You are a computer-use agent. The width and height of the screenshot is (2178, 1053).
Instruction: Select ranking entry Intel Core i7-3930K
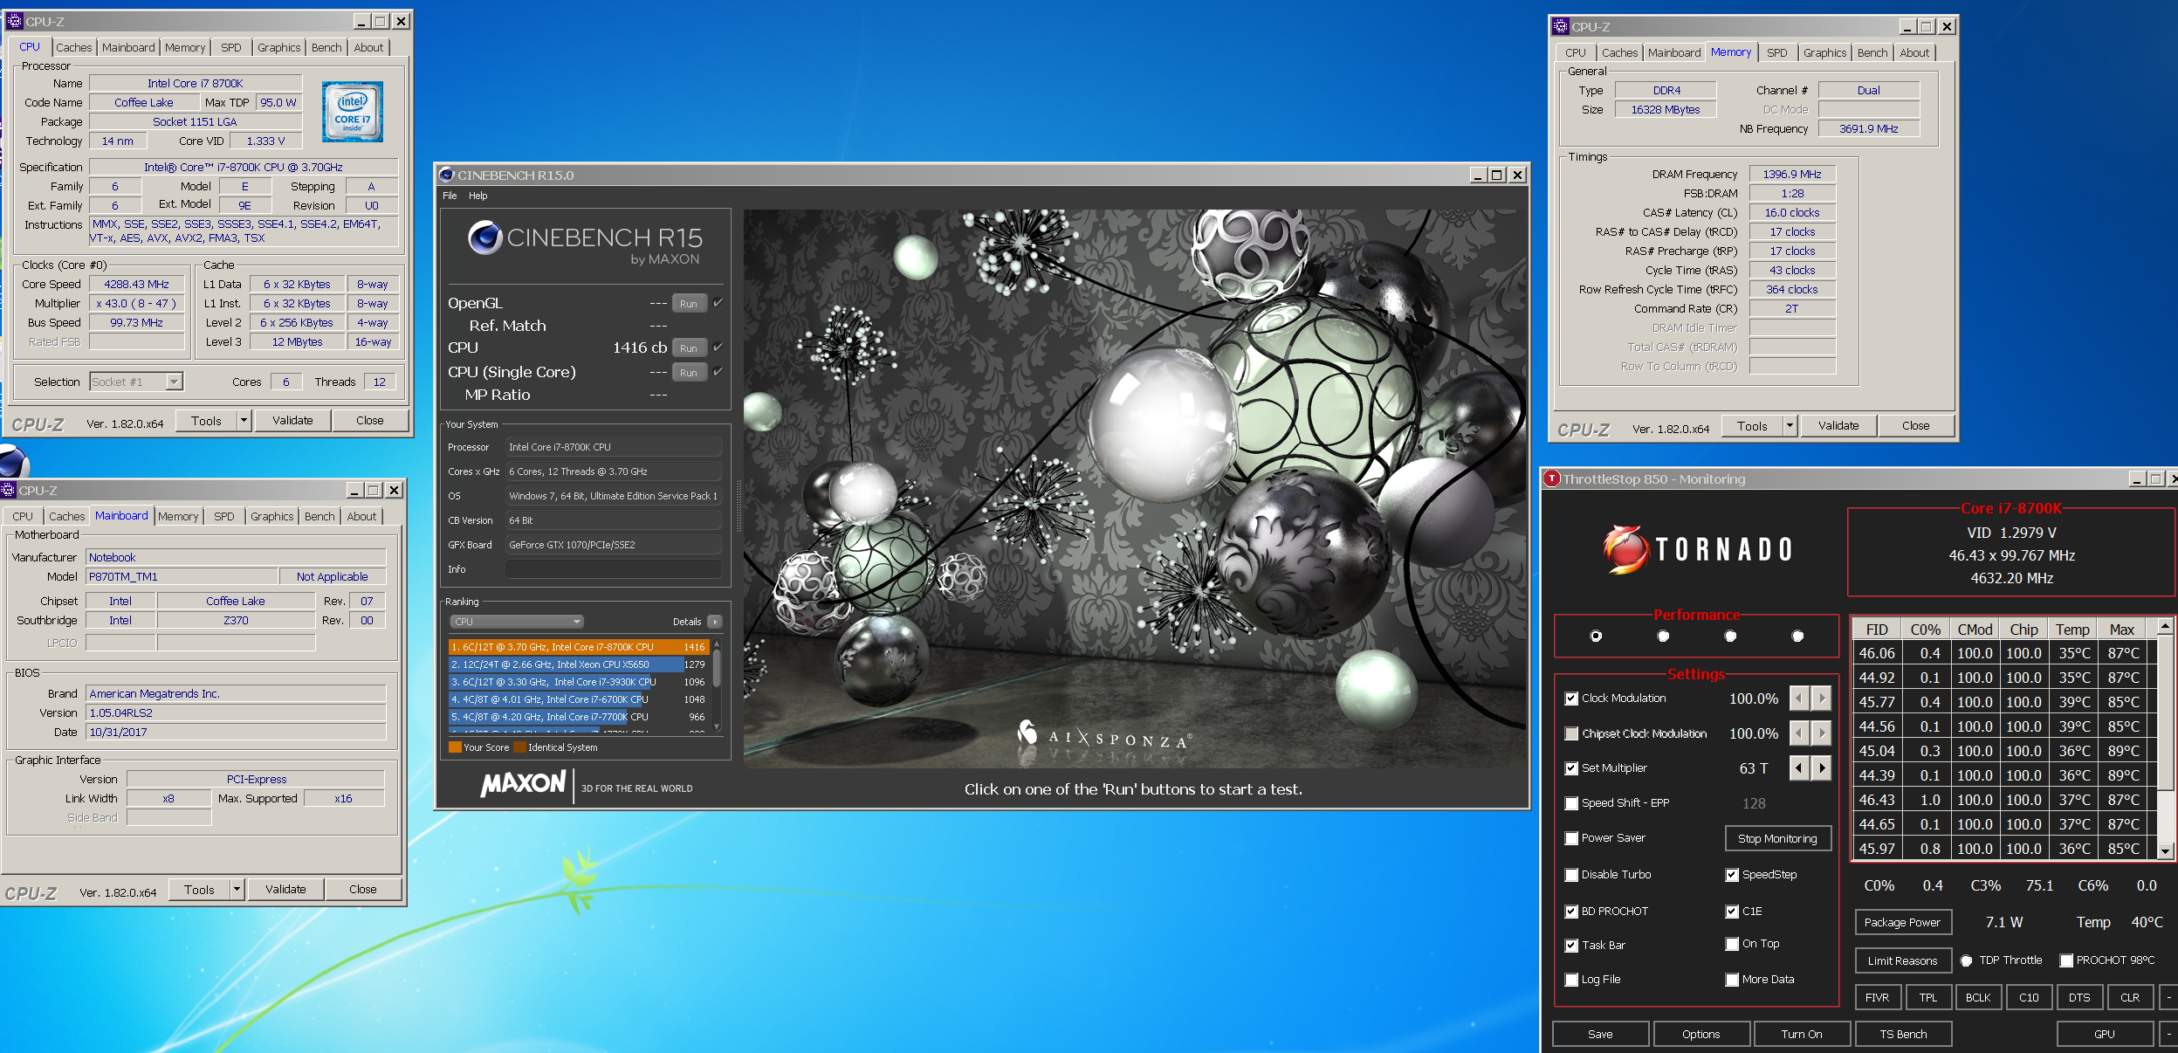pyautogui.click(x=578, y=682)
